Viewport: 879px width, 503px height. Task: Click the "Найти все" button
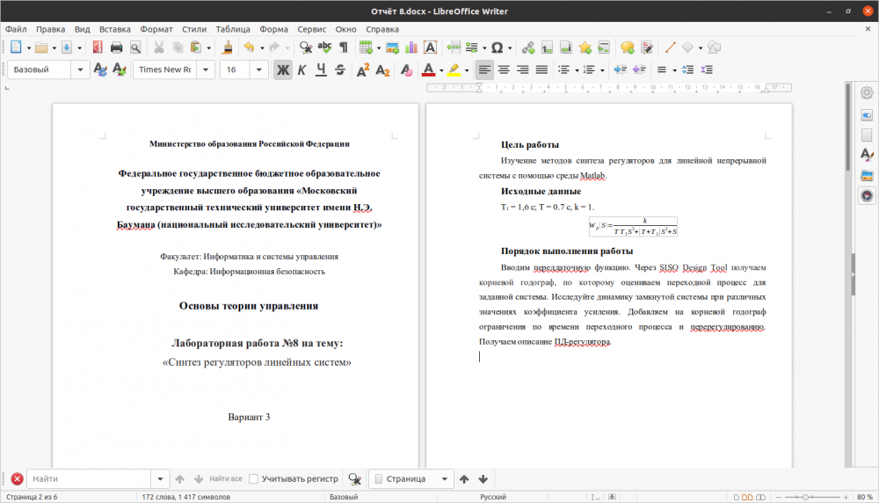[x=225, y=478]
